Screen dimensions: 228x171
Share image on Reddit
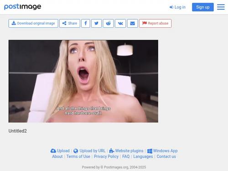tap(108, 23)
